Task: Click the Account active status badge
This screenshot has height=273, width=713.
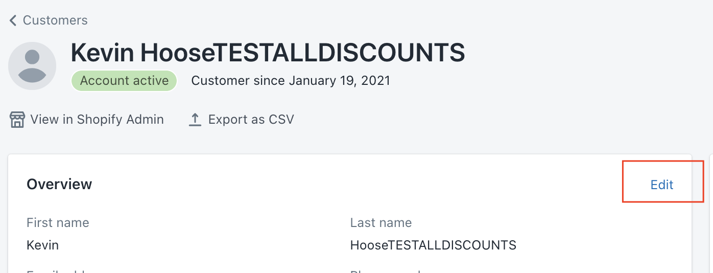Action: click(x=124, y=81)
